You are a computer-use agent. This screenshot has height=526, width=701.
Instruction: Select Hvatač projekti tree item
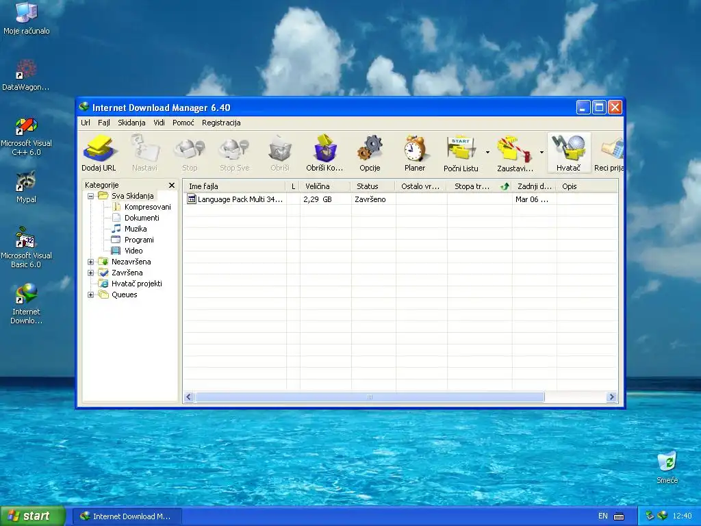tap(137, 284)
